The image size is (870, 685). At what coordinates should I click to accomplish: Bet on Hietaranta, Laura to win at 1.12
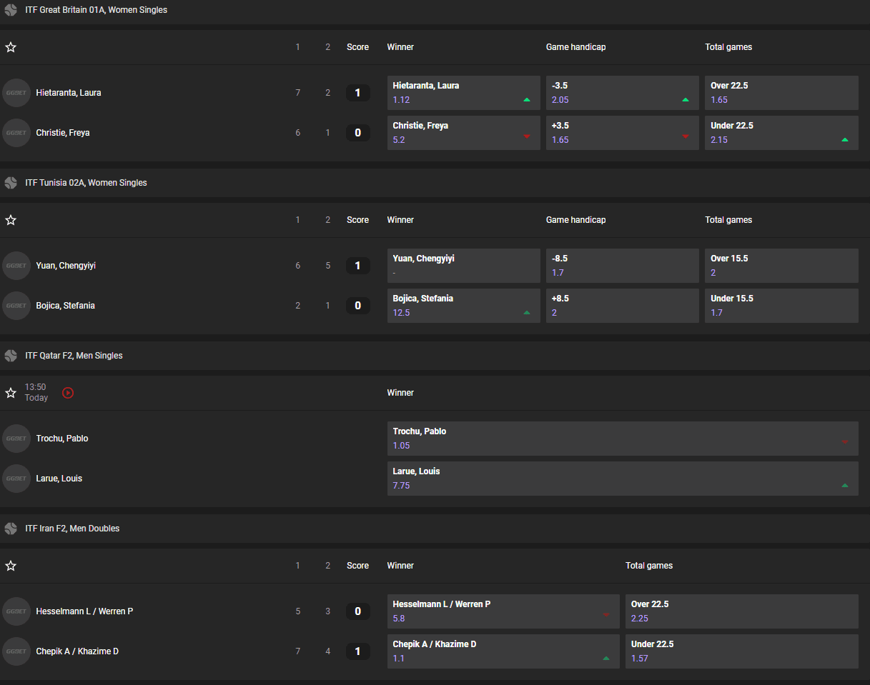click(464, 93)
